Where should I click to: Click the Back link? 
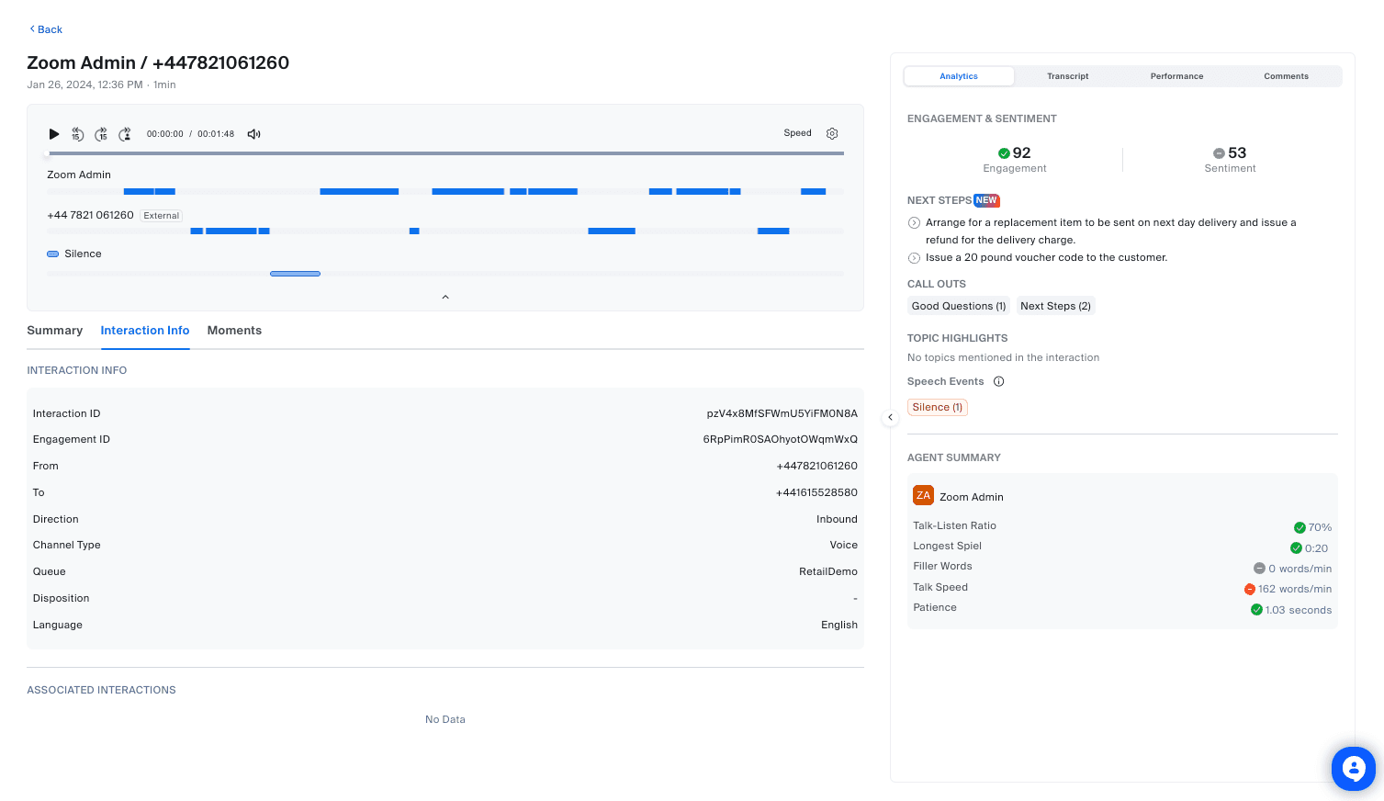click(46, 29)
